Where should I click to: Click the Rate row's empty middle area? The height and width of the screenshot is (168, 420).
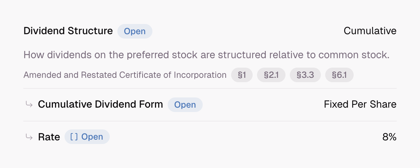(246, 137)
